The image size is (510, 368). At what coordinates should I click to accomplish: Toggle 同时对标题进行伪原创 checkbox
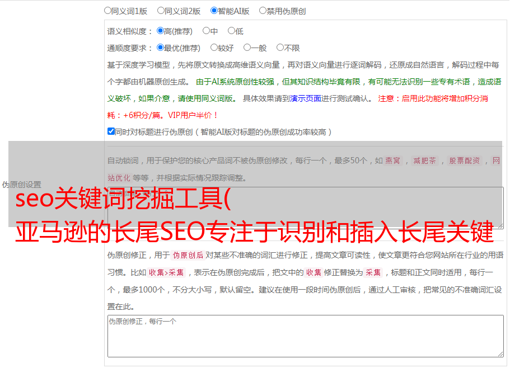pos(111,131)
